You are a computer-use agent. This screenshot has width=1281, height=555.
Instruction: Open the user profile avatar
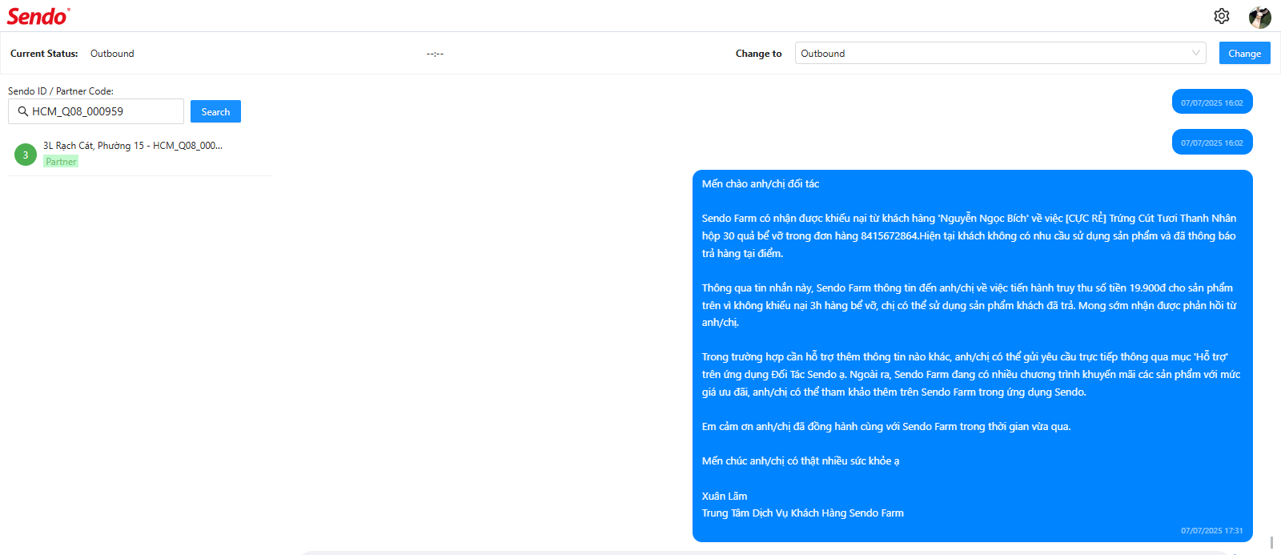[1259, 17]
